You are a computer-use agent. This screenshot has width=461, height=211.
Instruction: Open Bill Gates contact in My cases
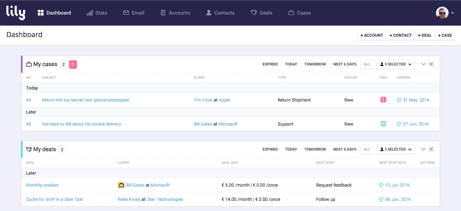tap(203, 124)
